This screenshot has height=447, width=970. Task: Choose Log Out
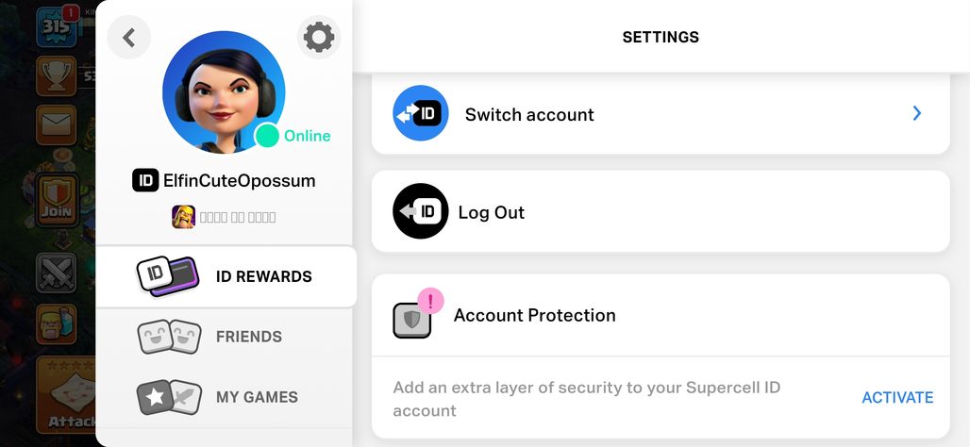pos(661,211)
